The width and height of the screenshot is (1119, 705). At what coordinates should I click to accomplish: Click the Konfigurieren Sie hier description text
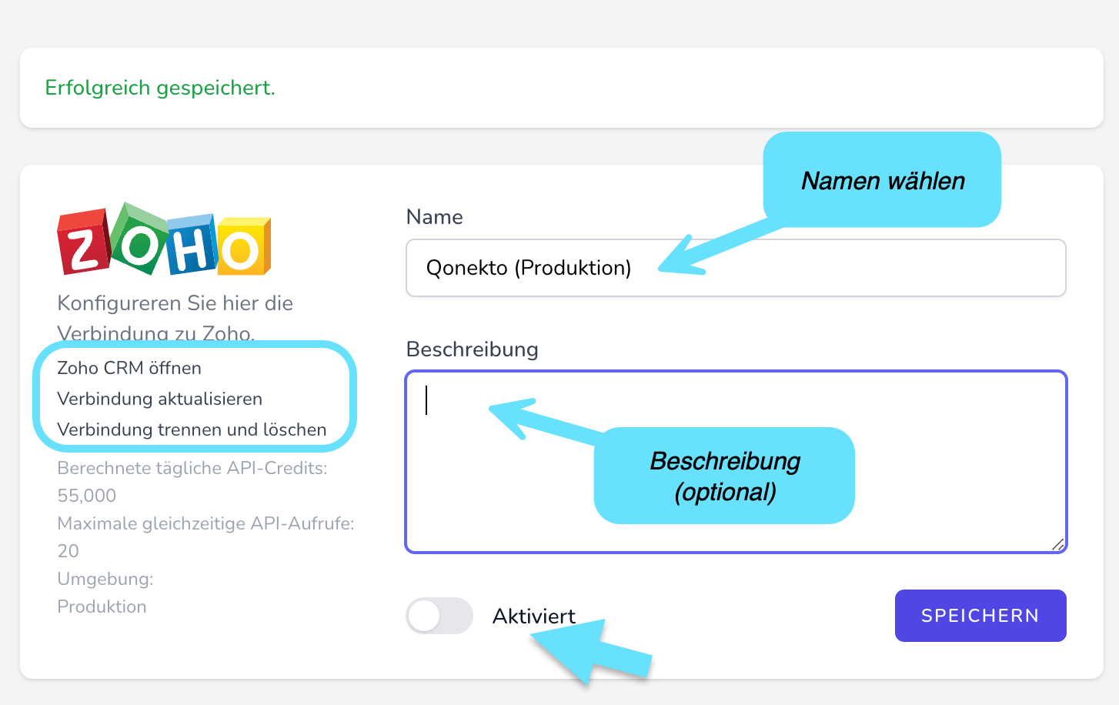(175, 303)
